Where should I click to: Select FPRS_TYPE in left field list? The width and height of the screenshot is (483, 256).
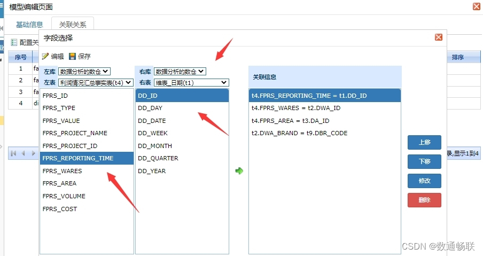[87, 108]
